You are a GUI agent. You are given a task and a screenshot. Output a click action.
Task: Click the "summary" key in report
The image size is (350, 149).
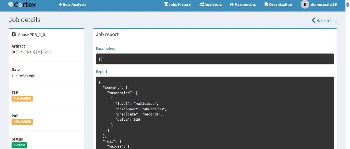[x=112, y=87]
